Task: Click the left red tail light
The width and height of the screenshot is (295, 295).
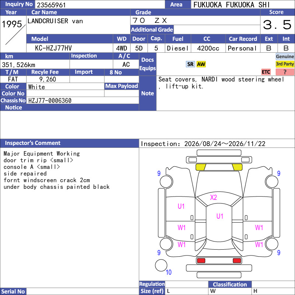Action: (x=201, y=260)
